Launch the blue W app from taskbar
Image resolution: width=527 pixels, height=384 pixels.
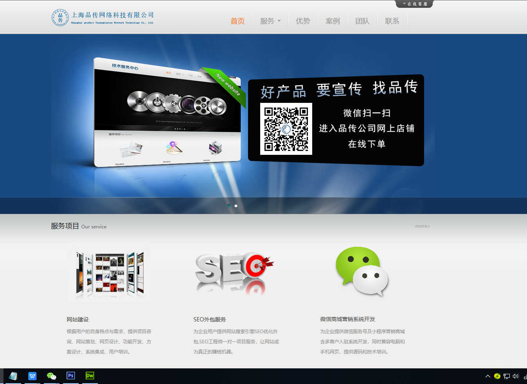pyautogui.click(x=32, y=375)
